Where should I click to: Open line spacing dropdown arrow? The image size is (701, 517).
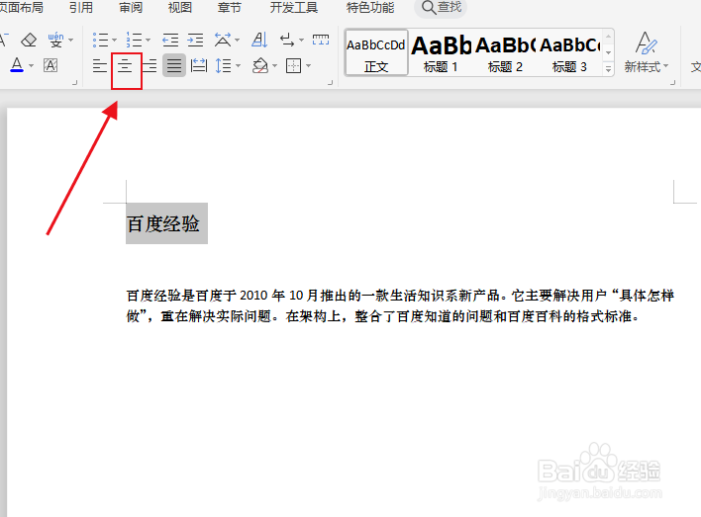click(238, 66)
